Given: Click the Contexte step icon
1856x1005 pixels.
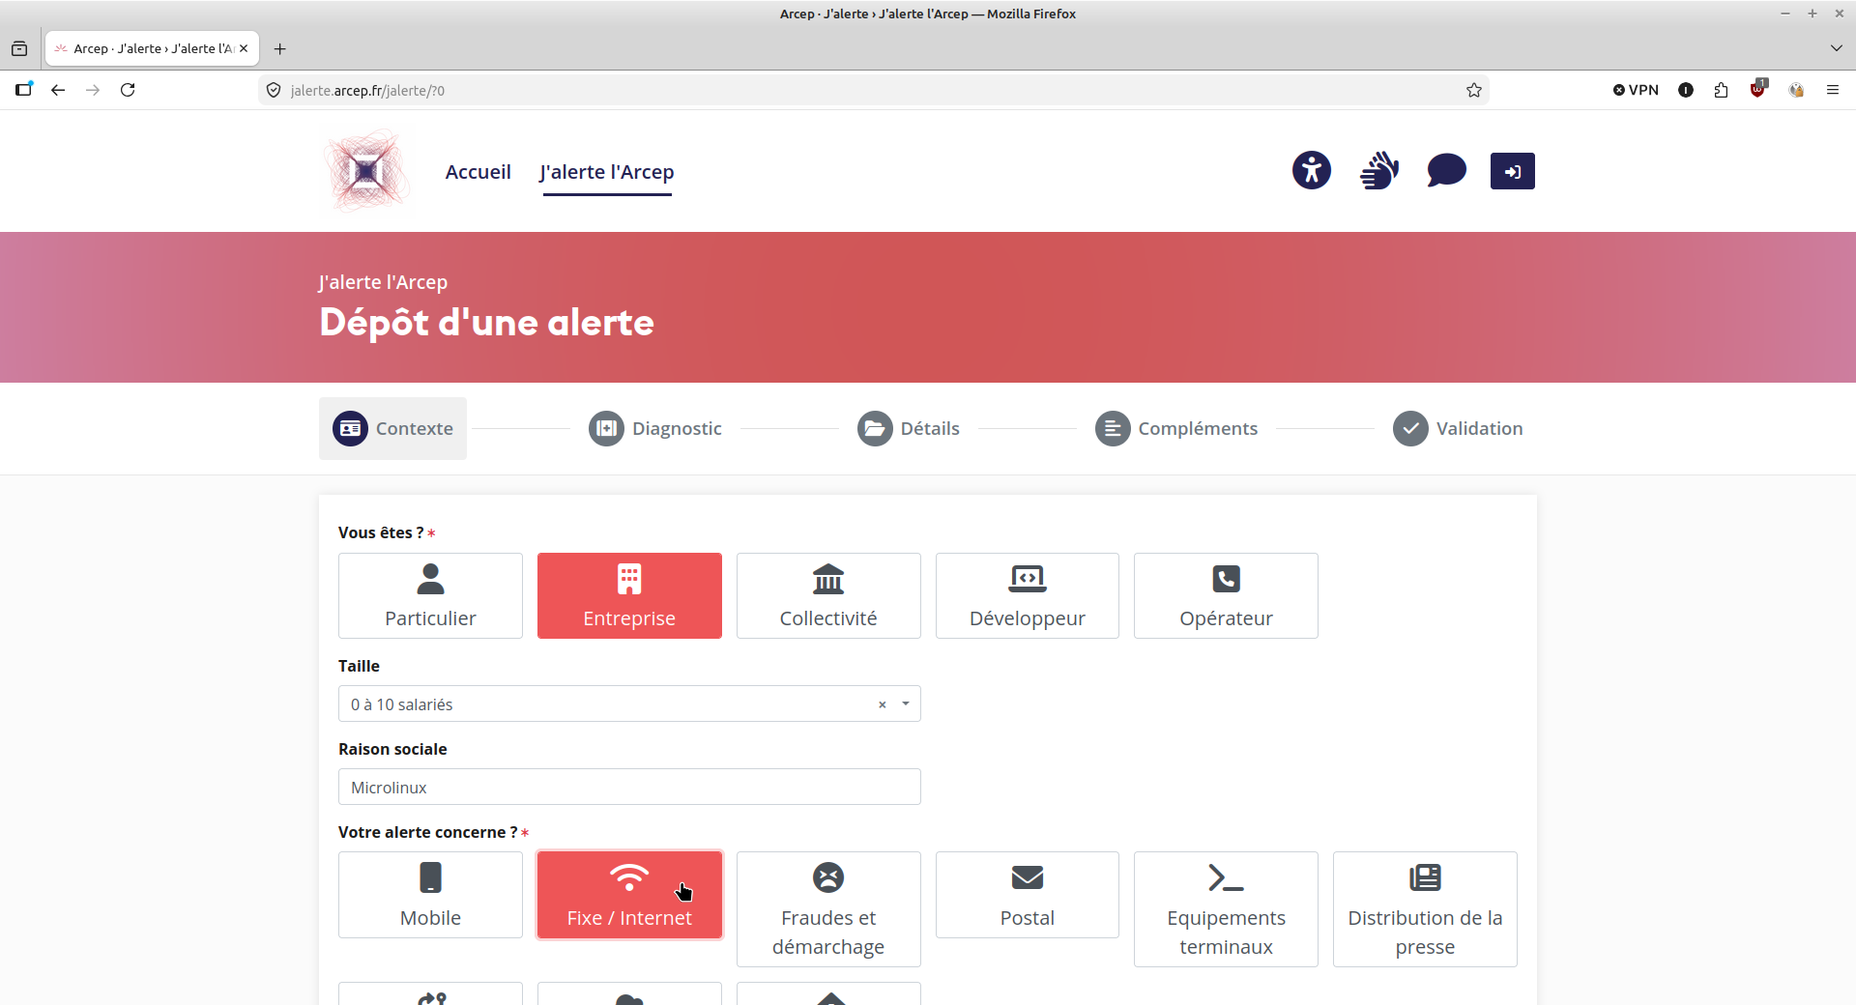Looking at the screenshot, I should [x=350, y=428].
